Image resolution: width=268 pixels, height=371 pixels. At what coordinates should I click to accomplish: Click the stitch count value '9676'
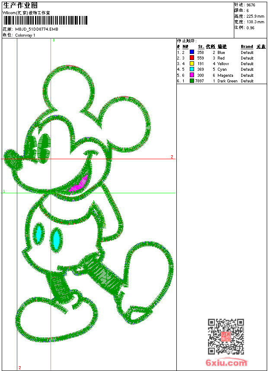pyautogui.click(x=251, y=5)
